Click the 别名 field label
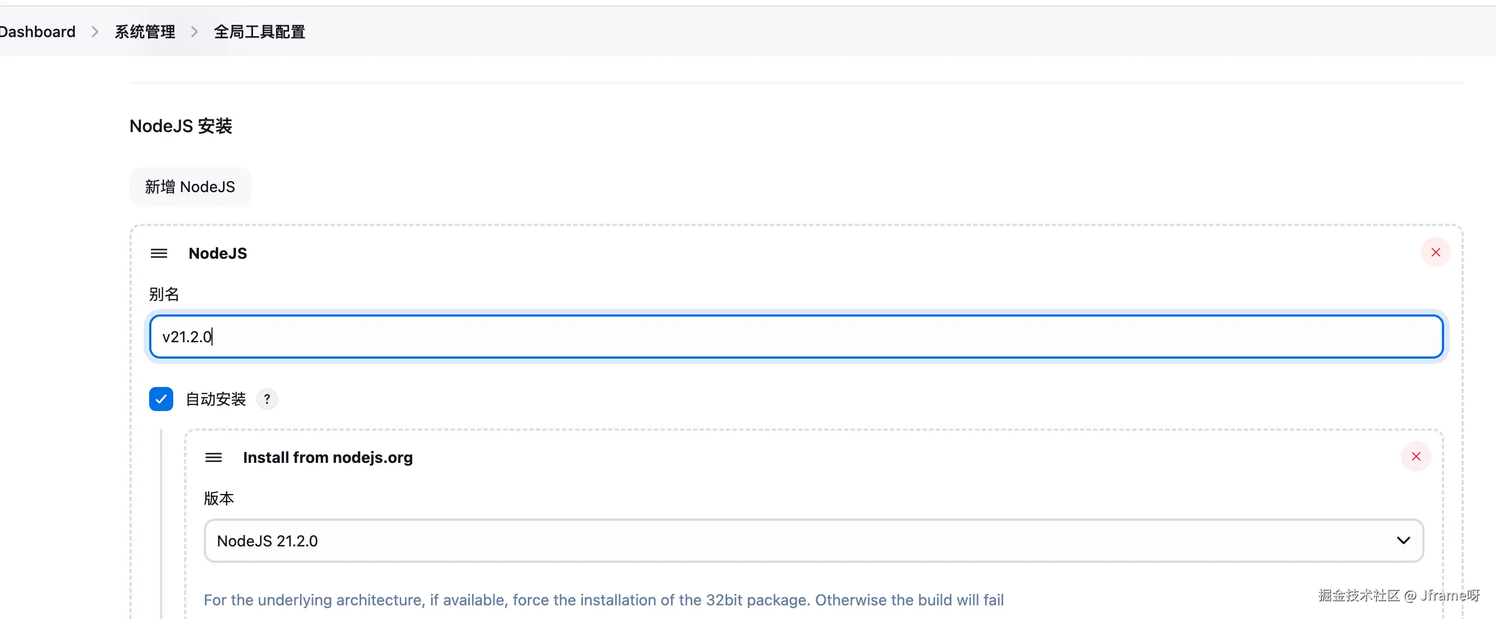 [164, 294]
